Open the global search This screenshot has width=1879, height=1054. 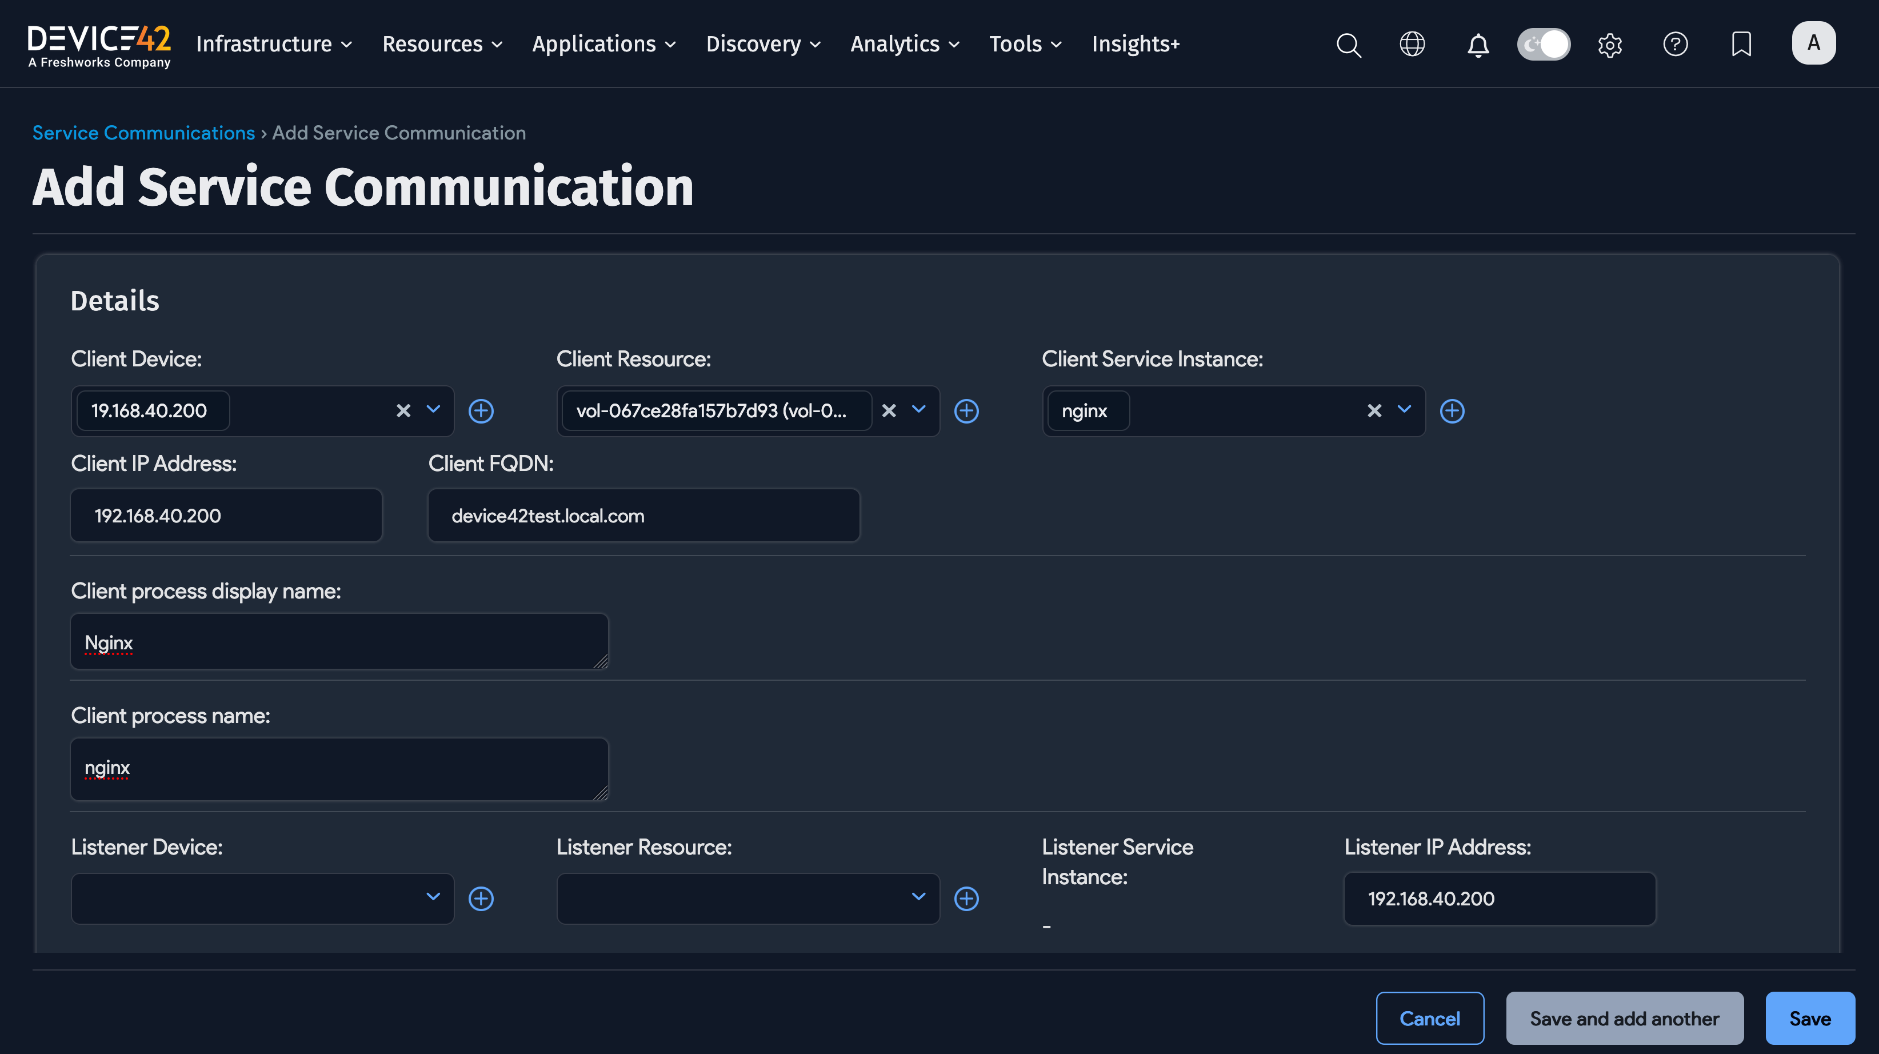pos(1348,45)
